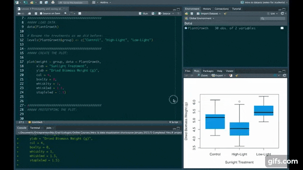Click the Source button
This screenshot has height=170, width=303.
tap(165, 14)
